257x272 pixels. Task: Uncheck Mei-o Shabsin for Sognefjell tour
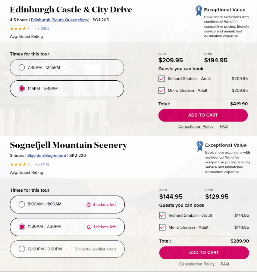(x=162, y=227)
